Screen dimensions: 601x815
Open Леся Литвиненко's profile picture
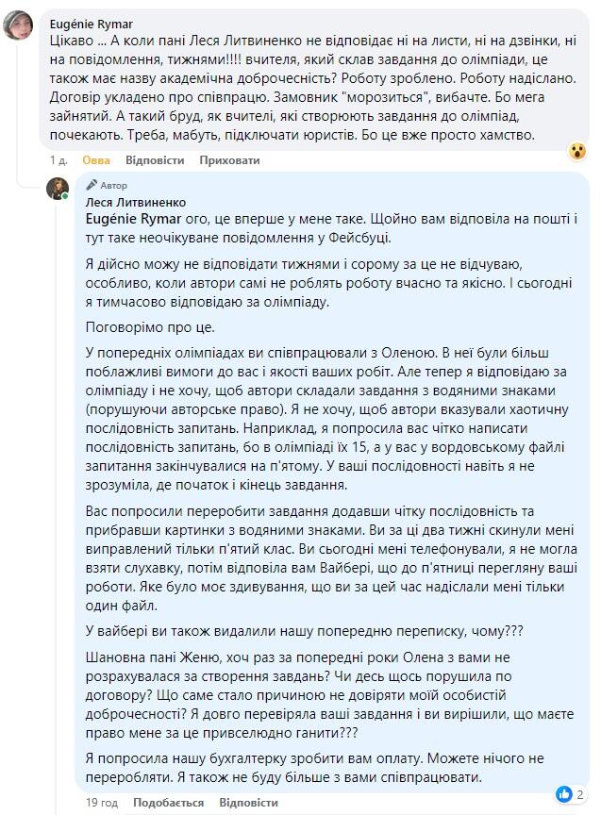click(x=58, y=188)
